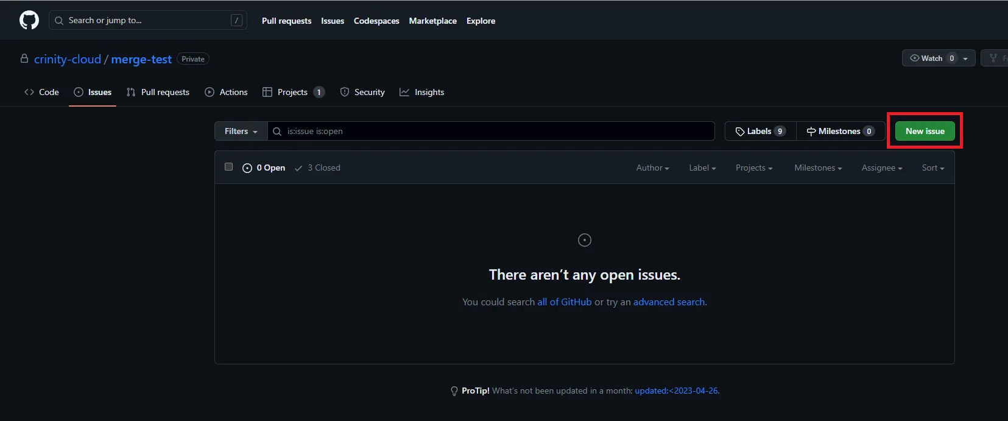Open the Security tab

click(x=362, y=92)
